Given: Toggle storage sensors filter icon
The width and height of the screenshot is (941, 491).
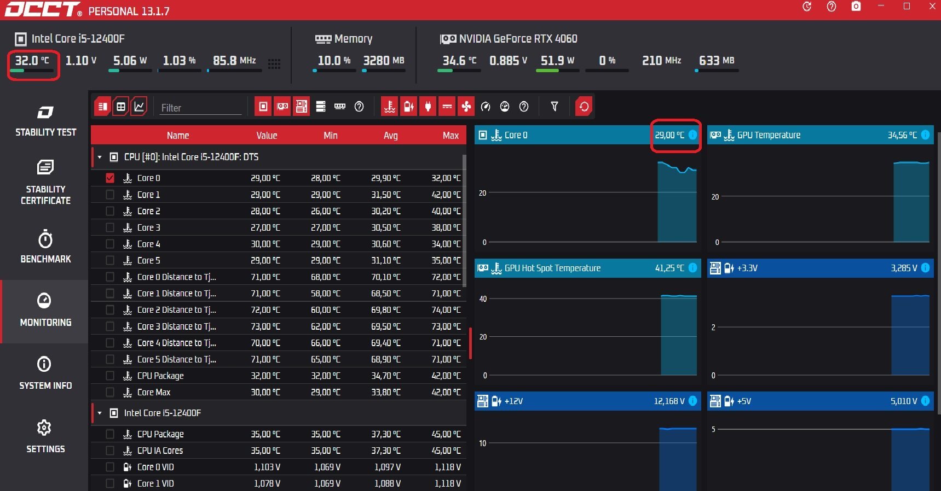Looking at the screenshot, I should coord(321,107).
